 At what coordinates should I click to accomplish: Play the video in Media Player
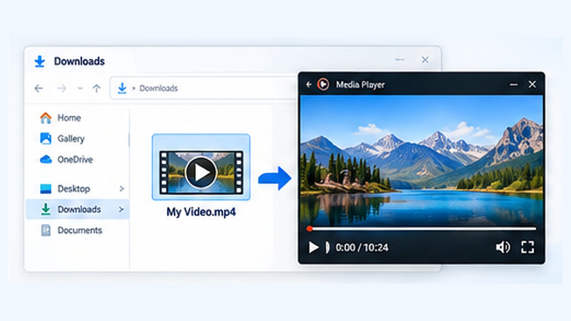tap(313, 247)
